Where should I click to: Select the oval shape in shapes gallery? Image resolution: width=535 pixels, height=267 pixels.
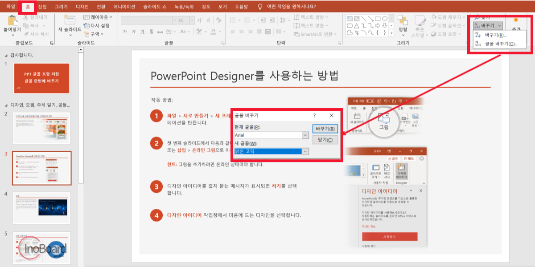(x=385, y=18)
